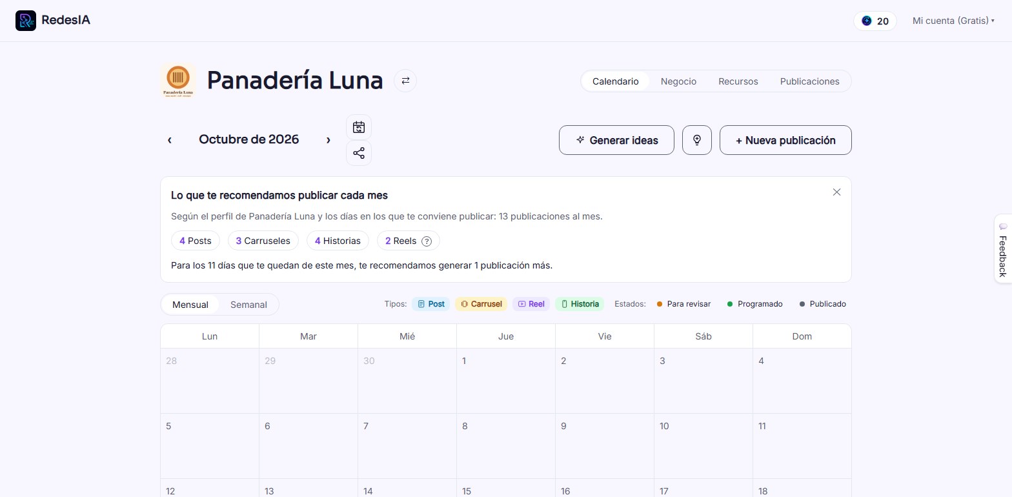Select calendar day 10 cell
Image resolution: width=1012 pixels, height=497 pixels.
[703, 446]
